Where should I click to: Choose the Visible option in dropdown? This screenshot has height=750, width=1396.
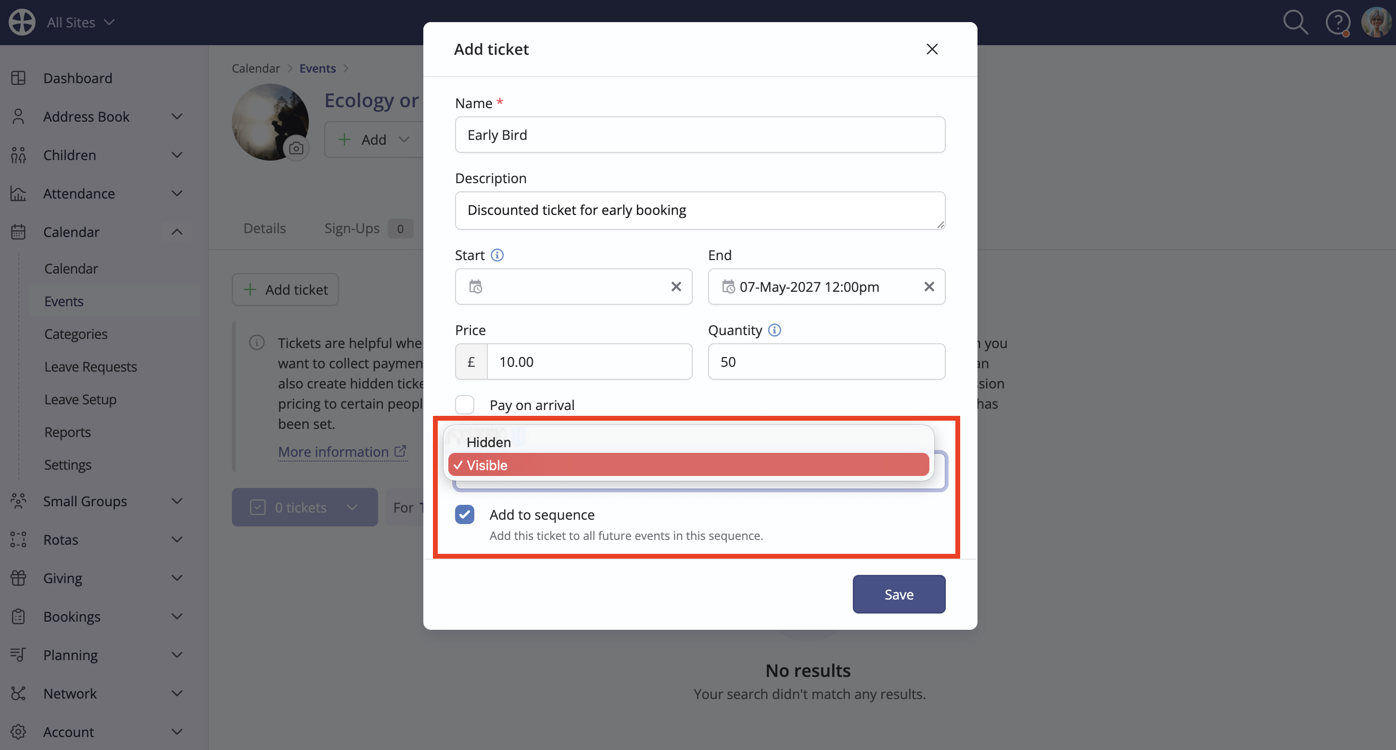pos(688,464)
